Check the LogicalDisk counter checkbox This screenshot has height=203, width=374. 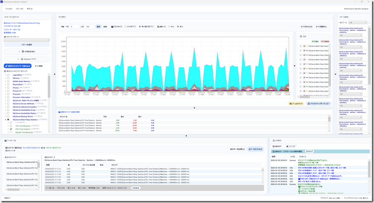8,75
